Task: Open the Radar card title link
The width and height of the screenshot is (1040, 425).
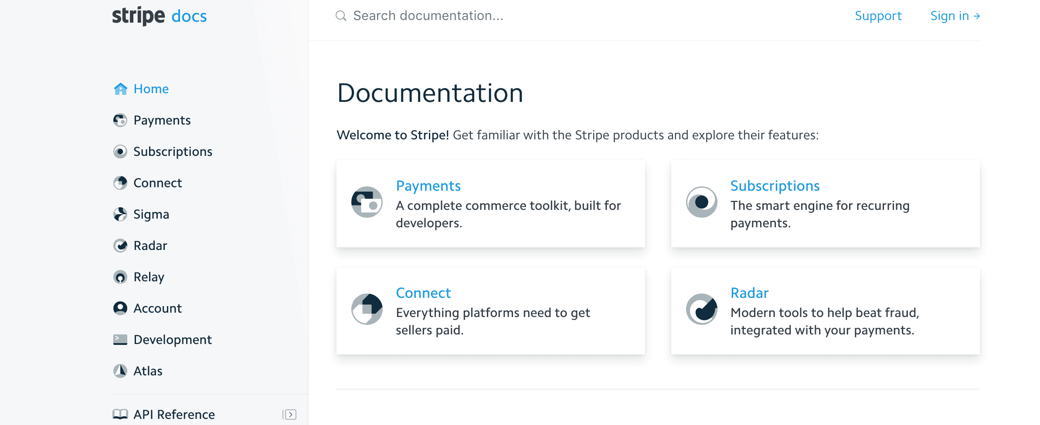Action: 749,293
